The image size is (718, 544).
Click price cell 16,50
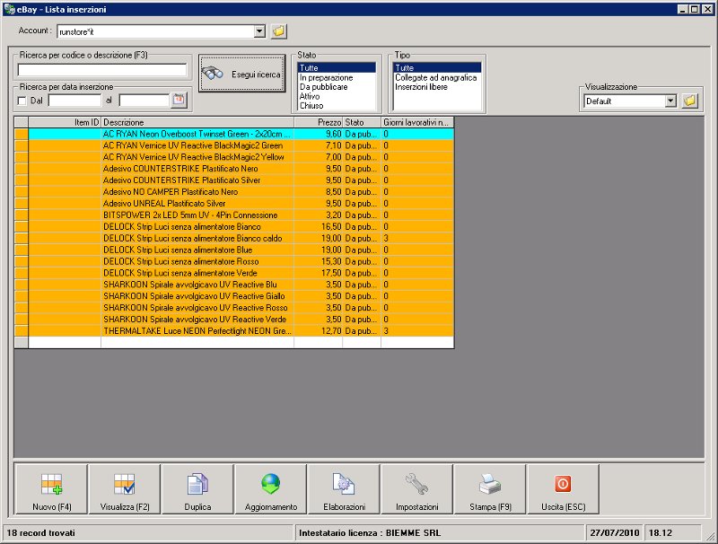tap(319, 226)
